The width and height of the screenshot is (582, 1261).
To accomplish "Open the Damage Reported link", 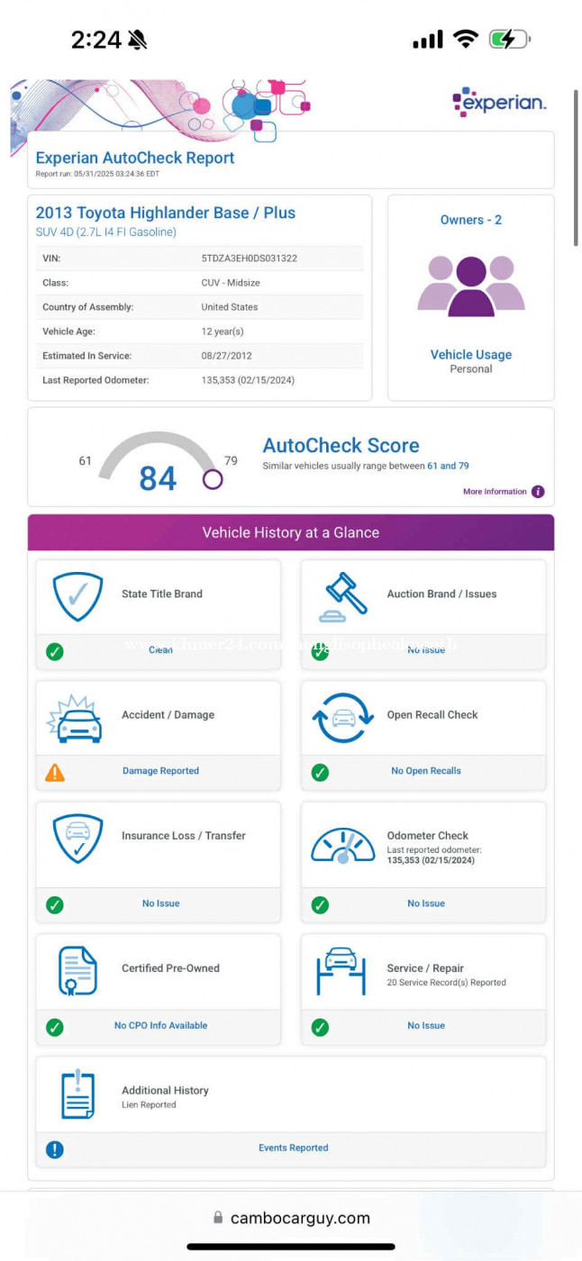I will pyautogui.click(x=160, y=771).
